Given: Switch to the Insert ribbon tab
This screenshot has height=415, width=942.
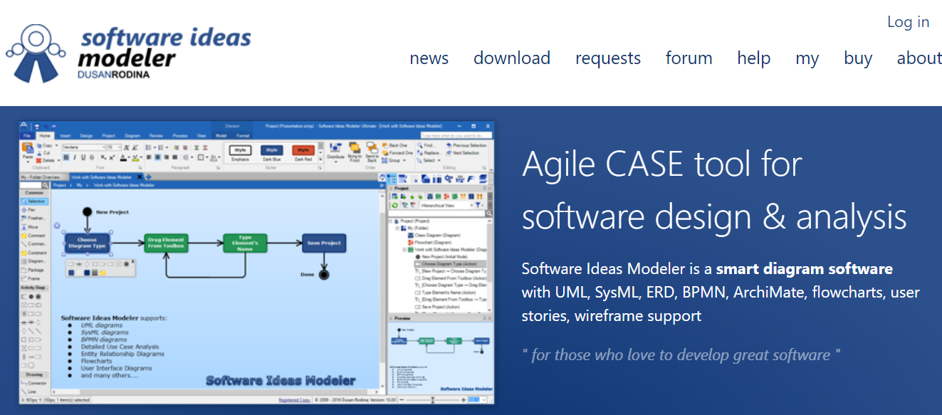Looking at the screenshot, I should pos(66,135).
